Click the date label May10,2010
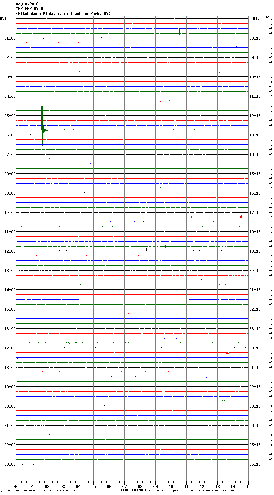274x495 pixels. (x=27, y=4)
